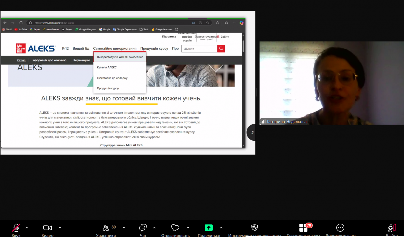Open the translate icon in address bar
Viewport: 404px width, 237px height.
point(193,23)
